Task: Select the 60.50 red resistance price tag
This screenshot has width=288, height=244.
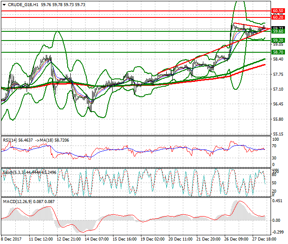Action: [278, 10]
